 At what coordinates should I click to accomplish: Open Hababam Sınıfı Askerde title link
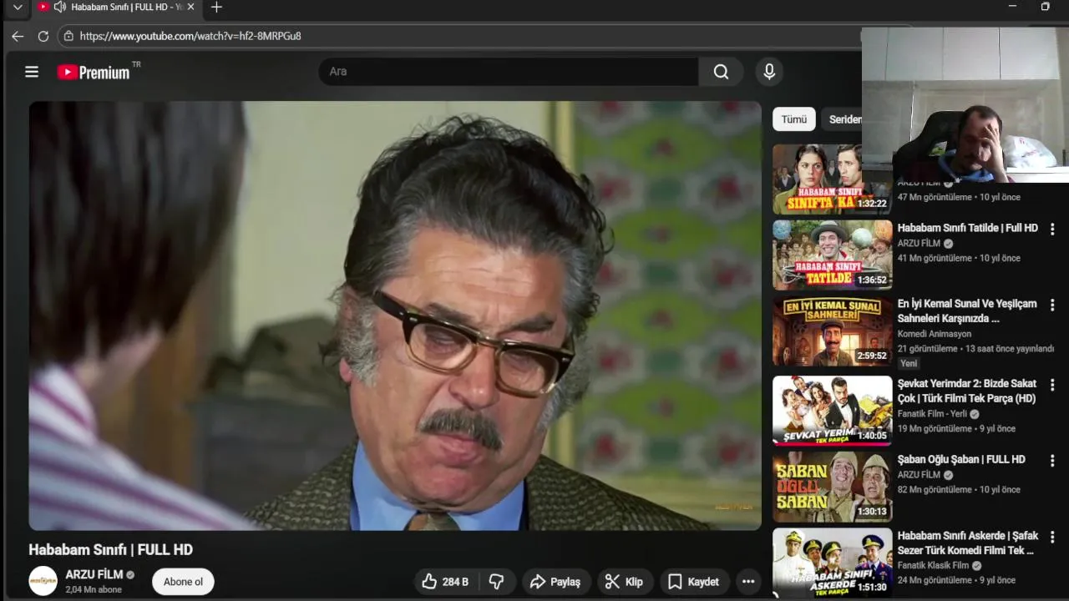pyautogui.click(x=967, y=543)
